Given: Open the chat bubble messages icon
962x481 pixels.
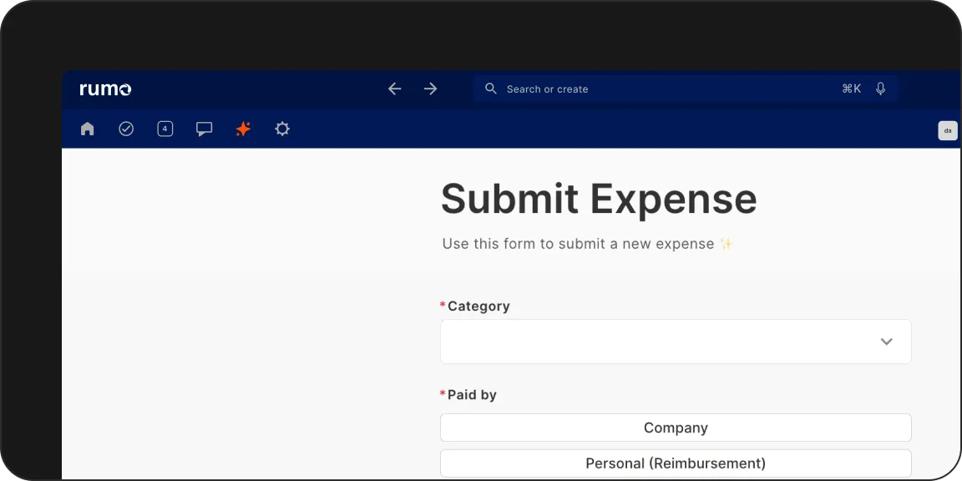Looking at the screenshot, I should pyautogui.click(x=204, y=129).
